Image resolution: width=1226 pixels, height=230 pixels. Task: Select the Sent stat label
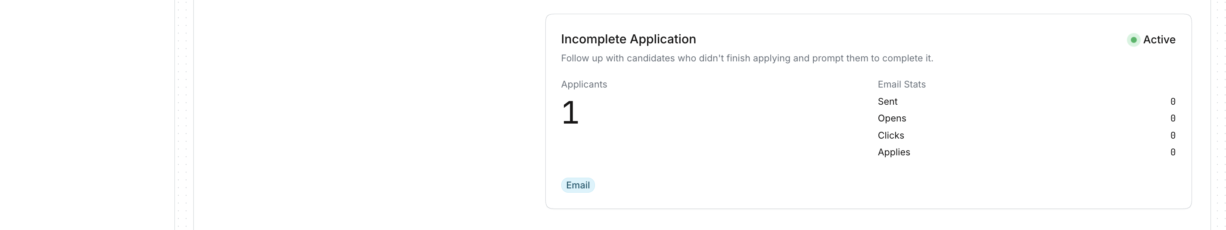[x=887, y=102]
